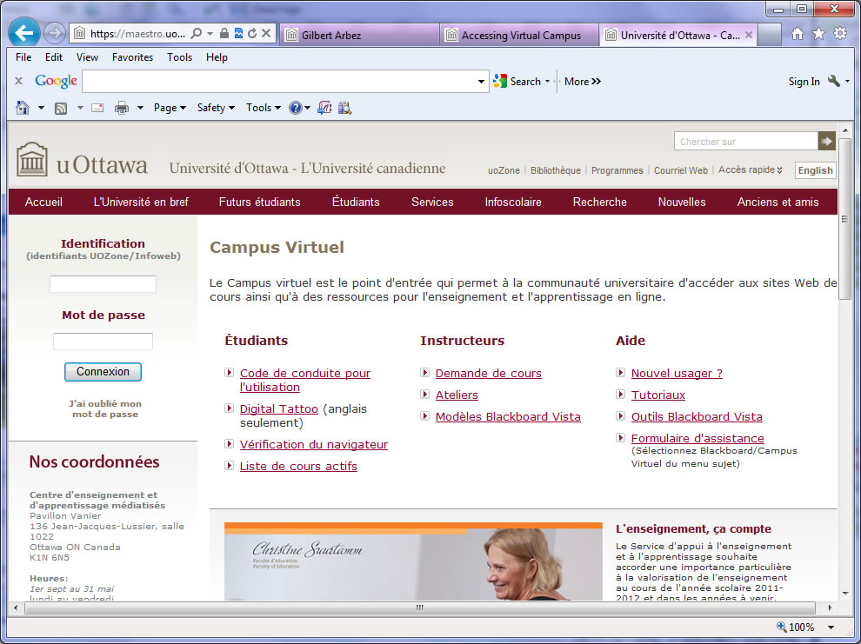Expand the Accès rapide menu
The height and width of the screenshot is (644, 861).
(750, 169)
